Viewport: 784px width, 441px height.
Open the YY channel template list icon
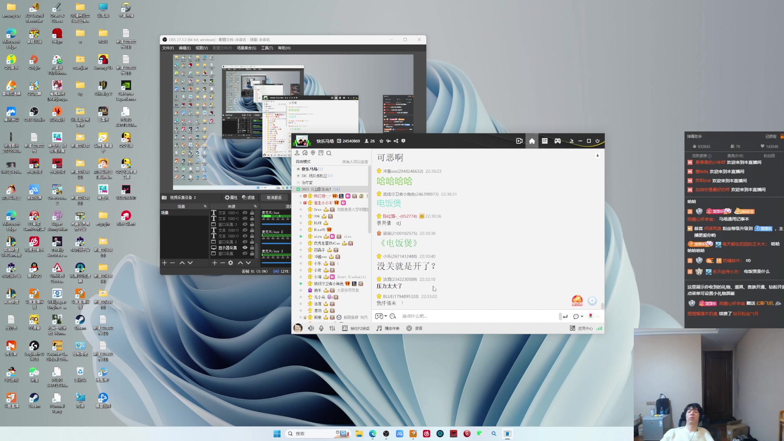point(545,141)
